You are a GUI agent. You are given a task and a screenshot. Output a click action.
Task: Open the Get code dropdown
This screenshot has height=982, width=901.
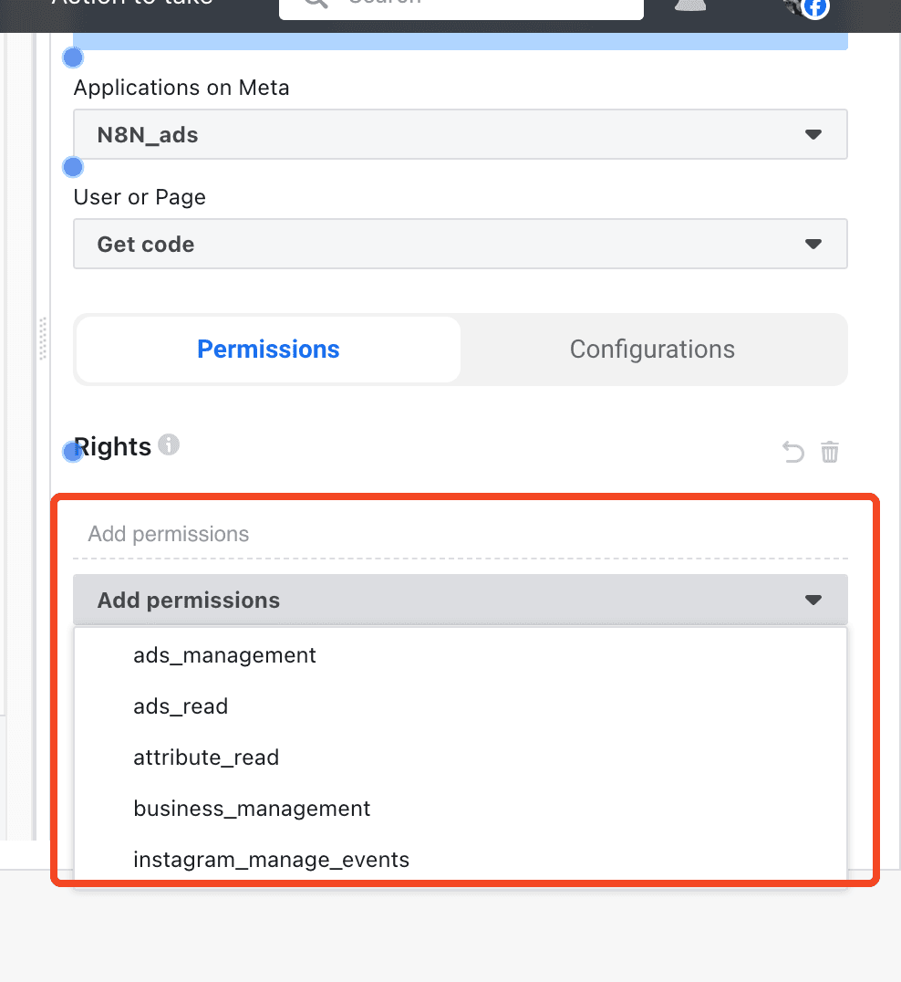point(461,245)
